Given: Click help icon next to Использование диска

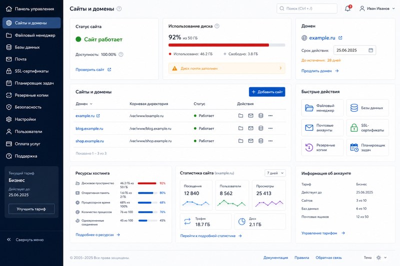Looking at the screenshot, I should pos(217,26).
